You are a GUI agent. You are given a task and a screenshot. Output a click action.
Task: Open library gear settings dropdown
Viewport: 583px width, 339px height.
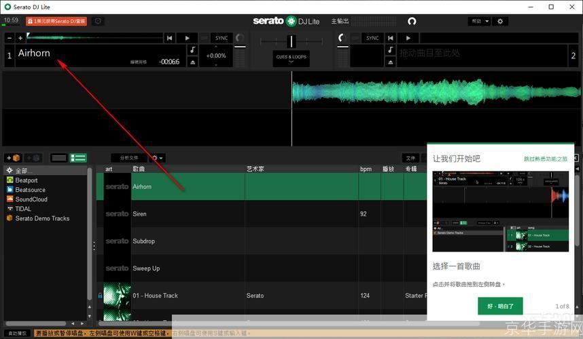pyautogui.click(x=157, y=158)
